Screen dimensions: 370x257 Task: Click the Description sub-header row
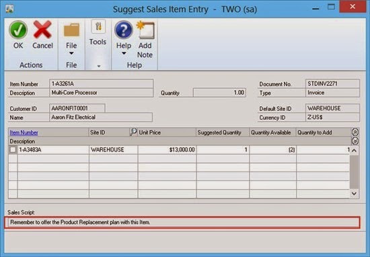(x=180, y=141)
